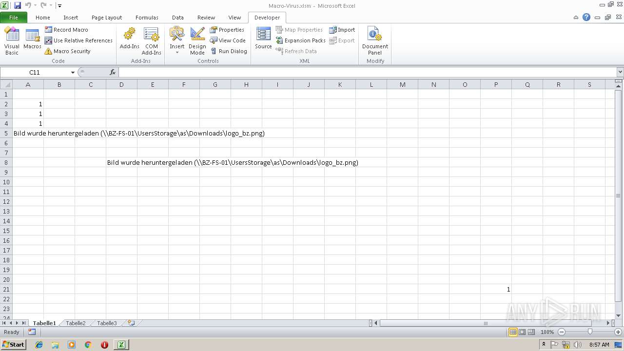Screen dimensions: 624x351
Task: Open COM Add-Ins dialog
Action: (x=151, y=41)
